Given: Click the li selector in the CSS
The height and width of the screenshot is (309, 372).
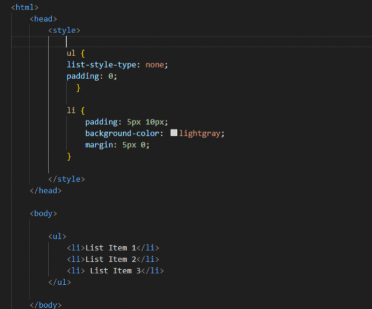Looking at the screenshot, I should tap(71, 110).
